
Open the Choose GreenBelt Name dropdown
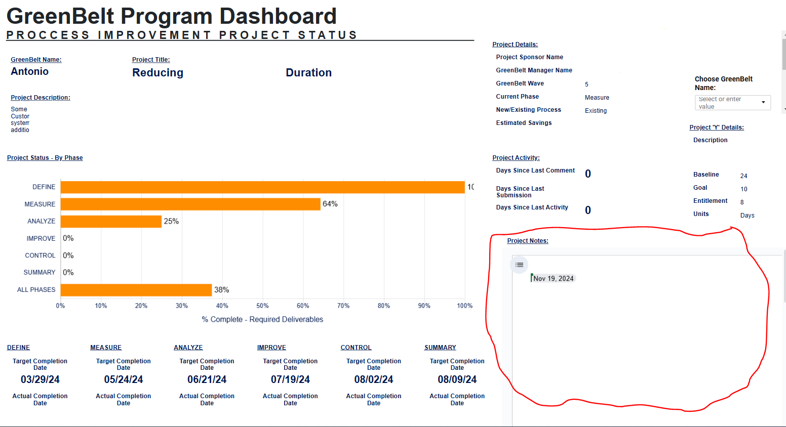pos(732,103)
